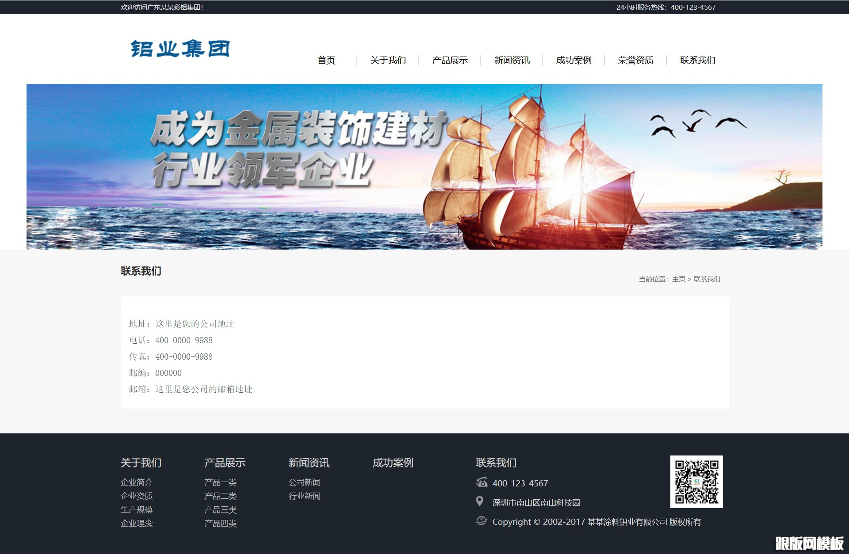Image resolution: width=849 pixels, height=554 pixels.
Task: Open the 成功案例 navigation item
Action: tap(574, 60)
